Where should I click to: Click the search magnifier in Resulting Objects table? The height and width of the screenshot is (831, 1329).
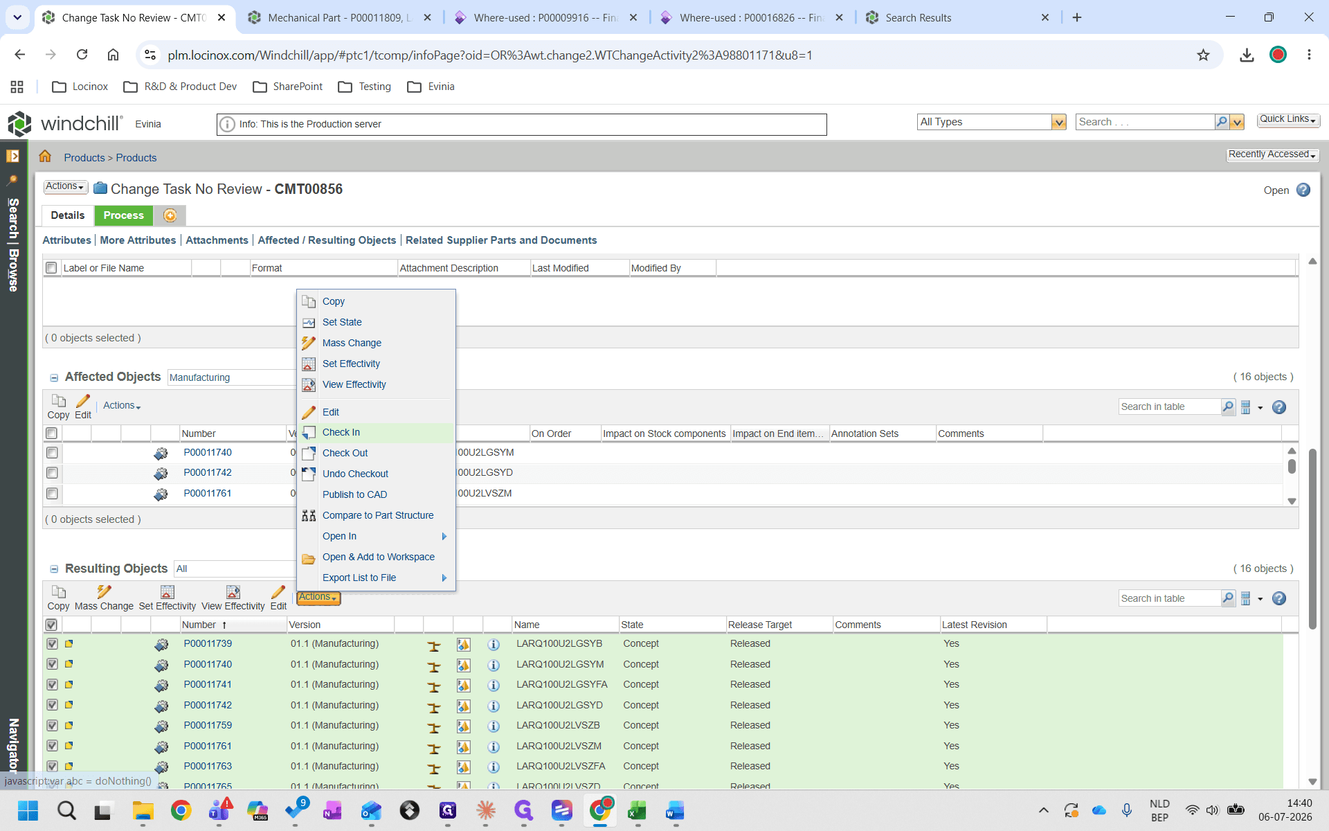click(1228, 598)
